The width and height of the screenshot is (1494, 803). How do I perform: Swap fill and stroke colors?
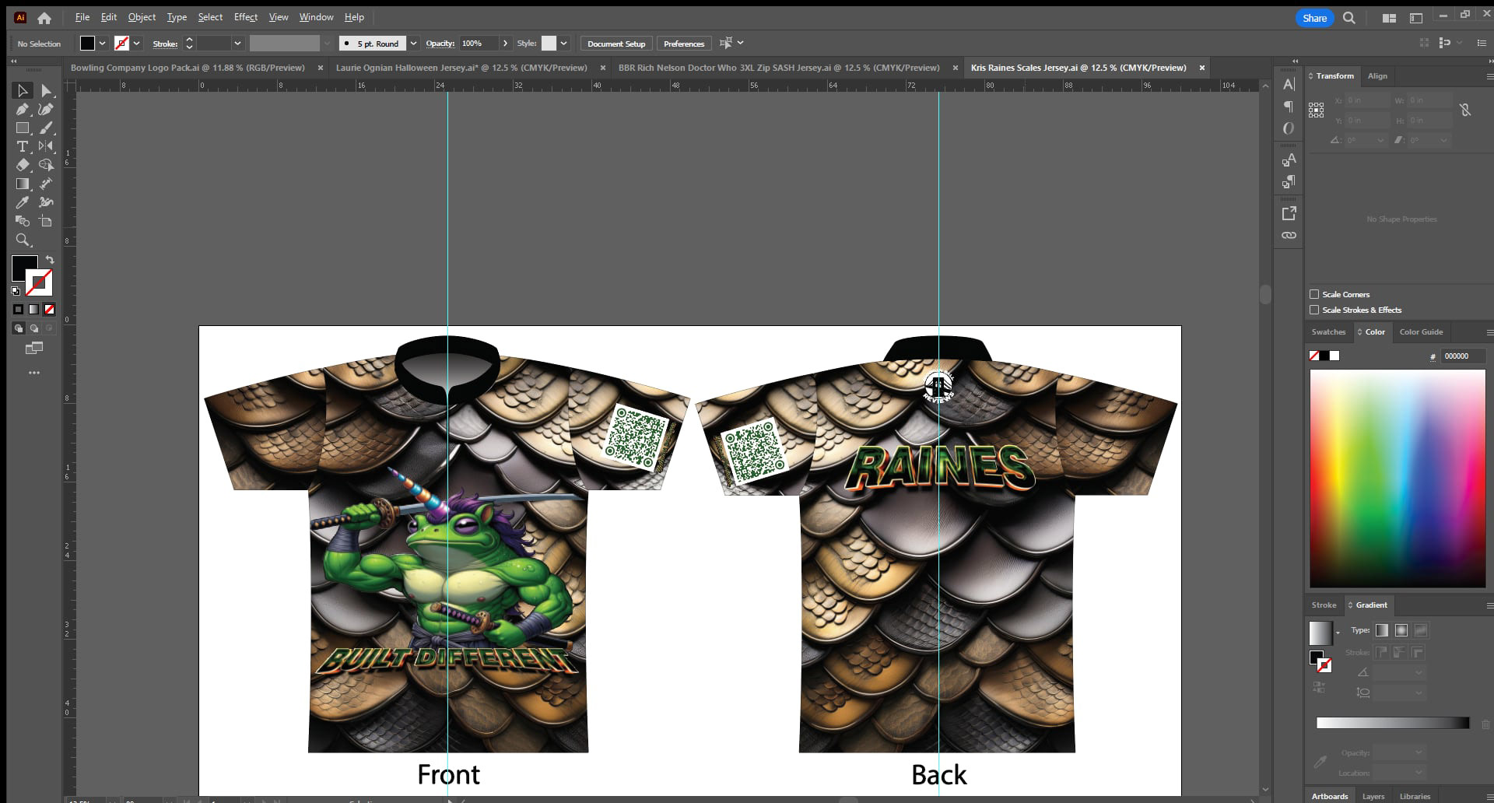pyautogui.click(x=50, y=260)
